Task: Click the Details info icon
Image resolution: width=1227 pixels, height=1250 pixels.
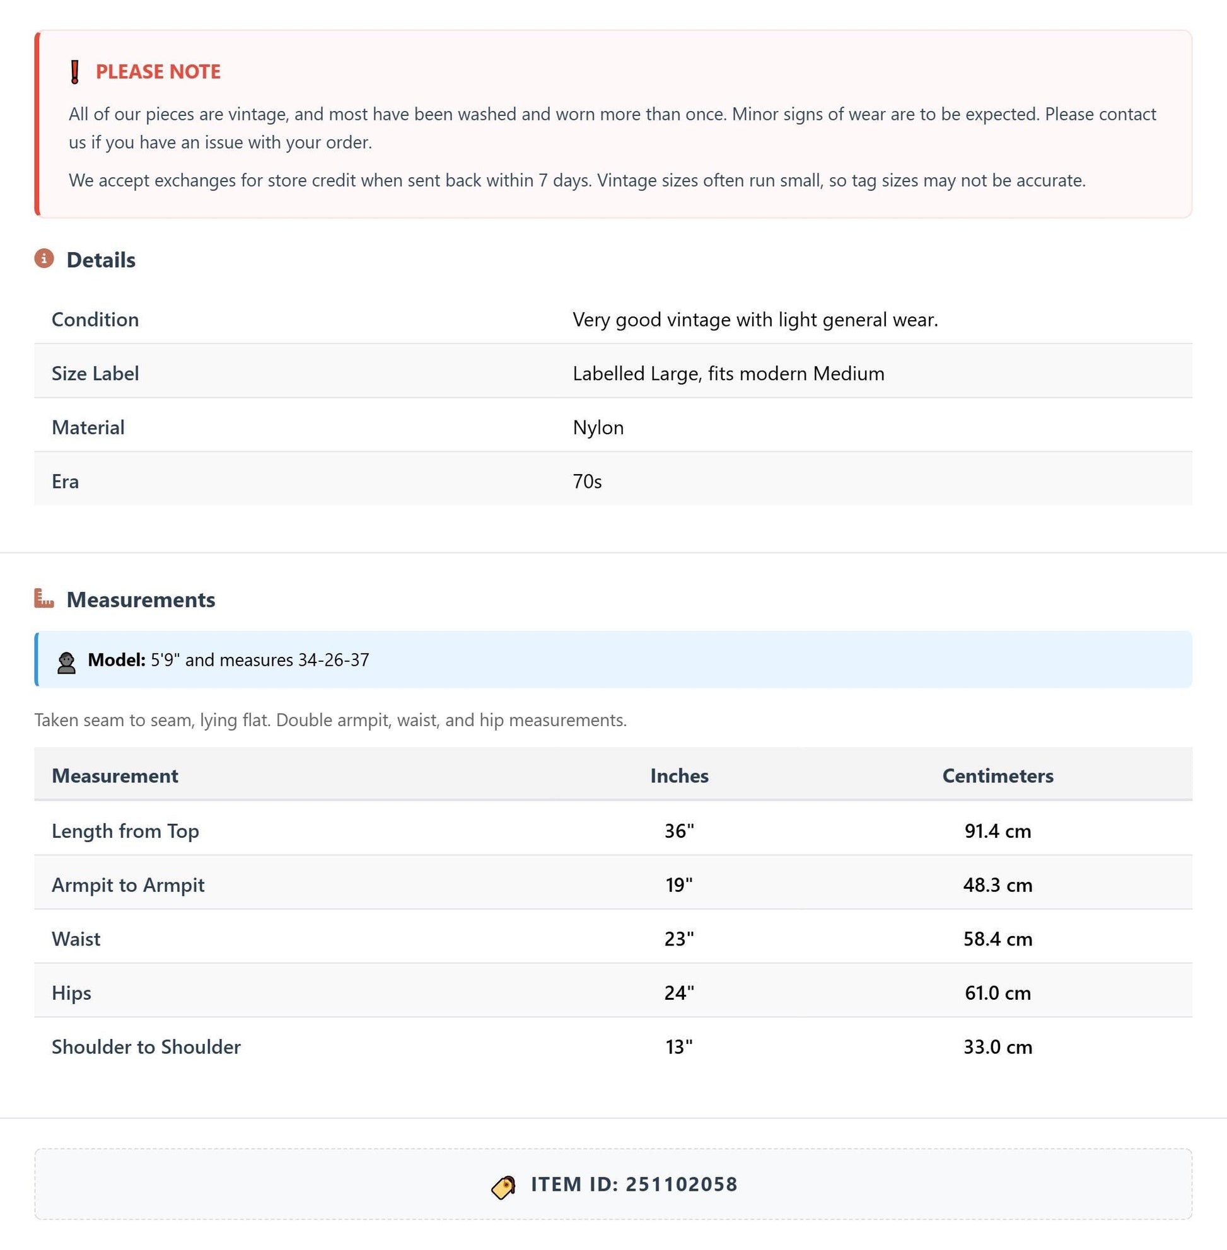Action: 44,258
